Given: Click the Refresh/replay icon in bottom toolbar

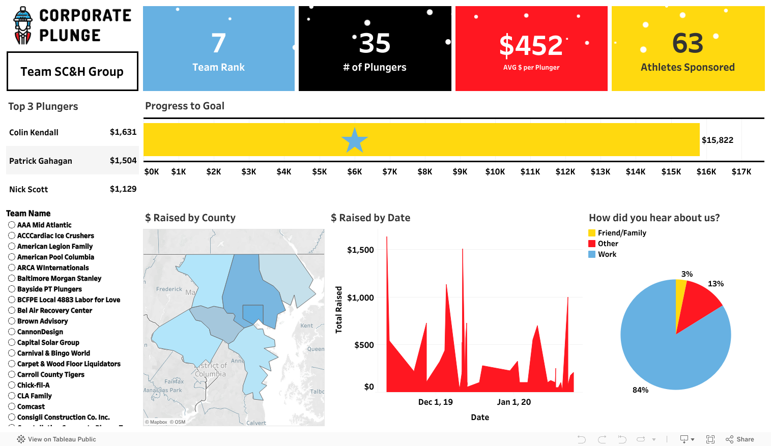Looking at the screenshot, I should coord(641,439).
